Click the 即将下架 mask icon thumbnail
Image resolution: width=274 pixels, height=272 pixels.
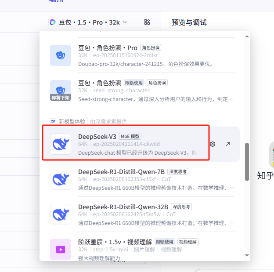[x=61, y=91]
